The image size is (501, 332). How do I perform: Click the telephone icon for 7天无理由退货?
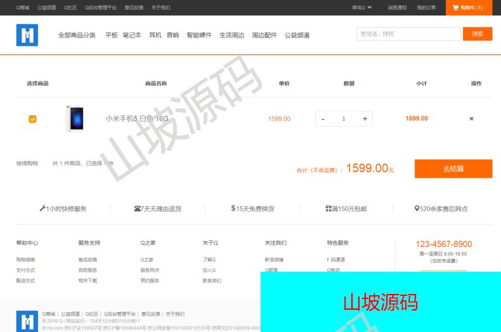(137, 209)
